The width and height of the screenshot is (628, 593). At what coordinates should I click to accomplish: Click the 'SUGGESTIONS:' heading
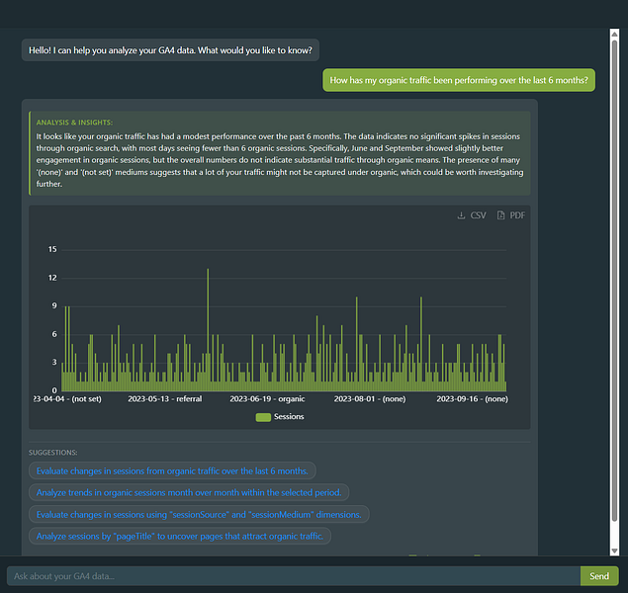point(52,453)
